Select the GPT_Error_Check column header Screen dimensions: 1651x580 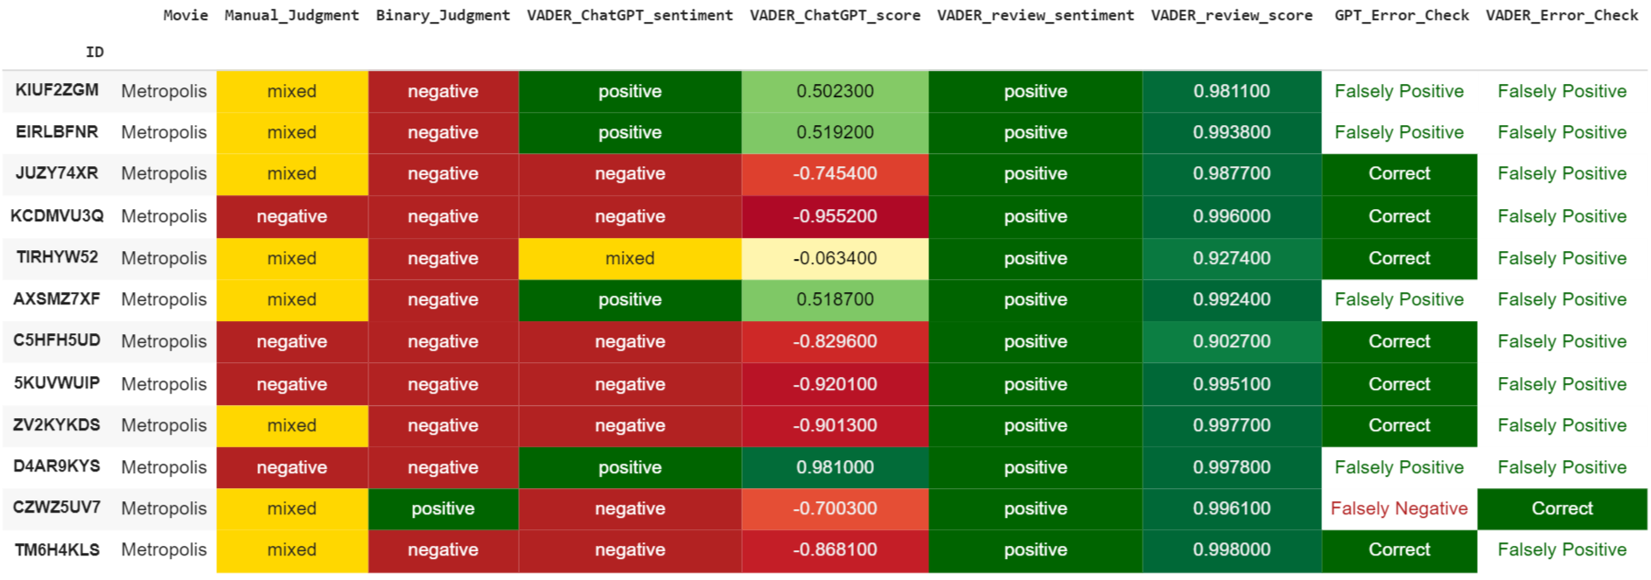click(x=1401, y=16)
